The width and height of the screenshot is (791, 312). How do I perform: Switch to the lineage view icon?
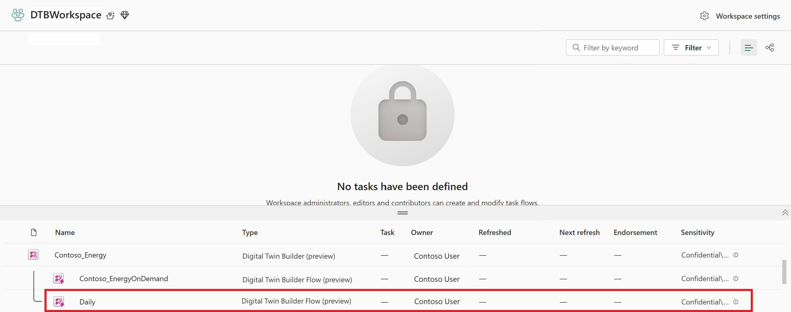(770, 47)
